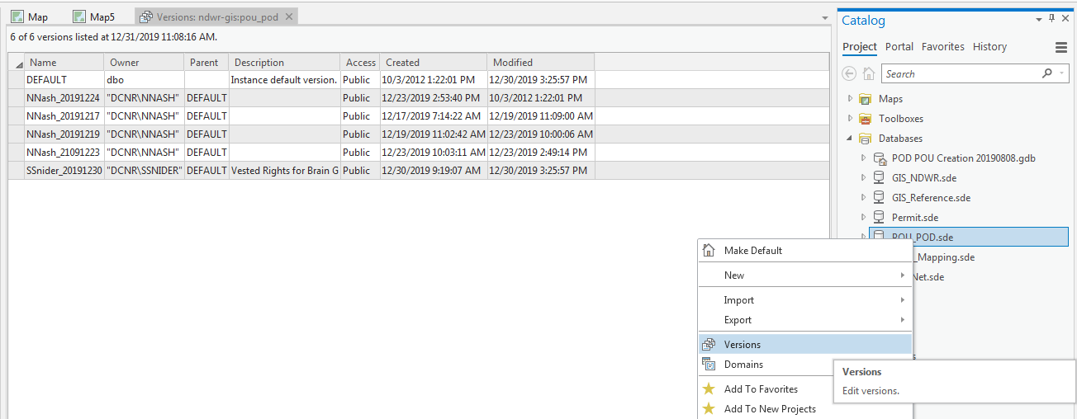Sort by the Owner column header
Viewport: 1077px width, 419px height.
[x=144, y=63]
